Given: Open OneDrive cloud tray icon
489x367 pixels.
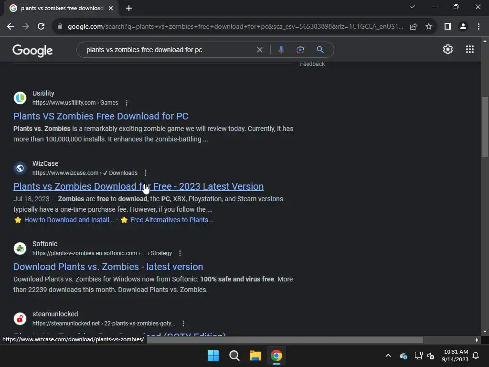Looking at the screenshot, I should click(403, 356).
